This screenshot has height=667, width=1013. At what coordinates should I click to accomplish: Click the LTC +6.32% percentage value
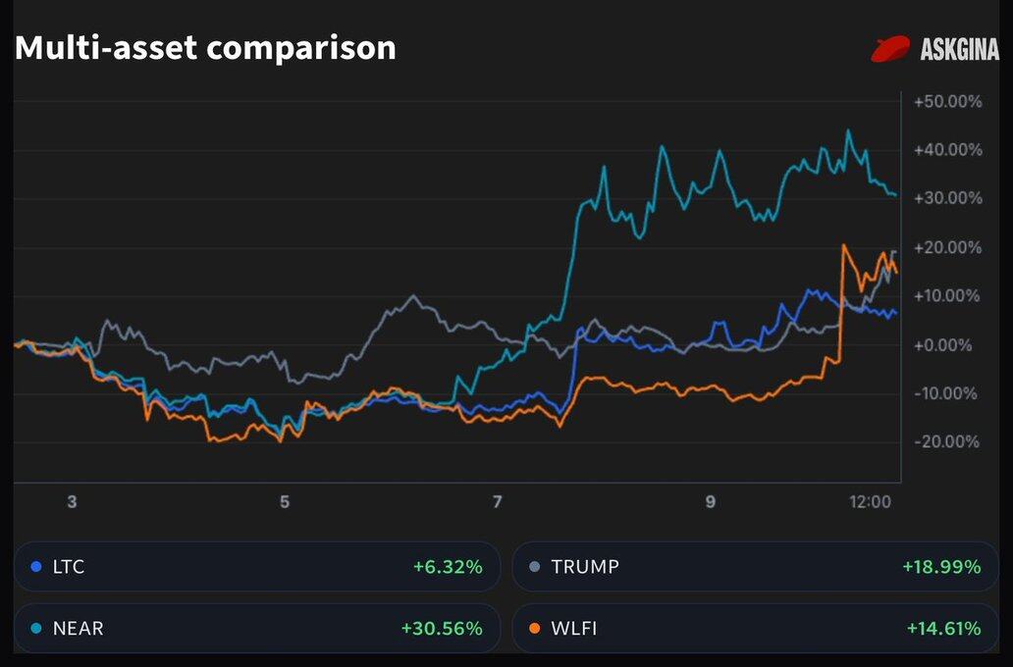448,566
